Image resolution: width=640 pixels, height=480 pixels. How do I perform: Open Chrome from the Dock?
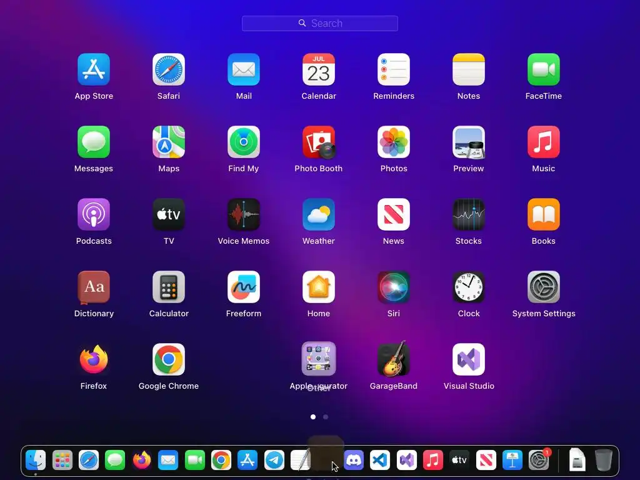click(x=221, y=461)
